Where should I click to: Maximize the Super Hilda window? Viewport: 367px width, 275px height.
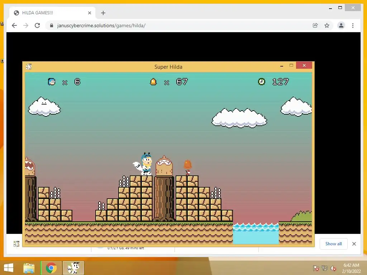(x=291, y=66)
